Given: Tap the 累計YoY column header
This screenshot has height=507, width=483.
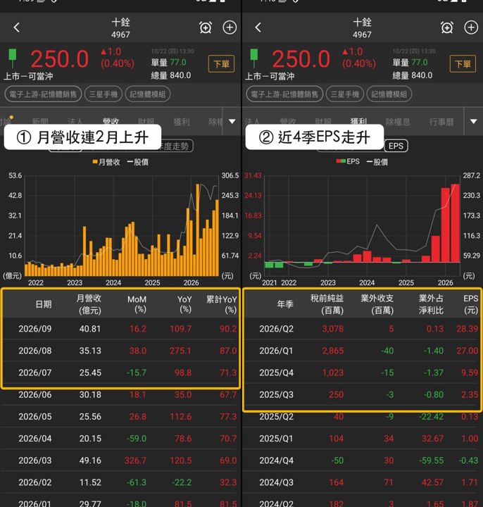Looking at the screenshot, I should (x=222, y=304).
